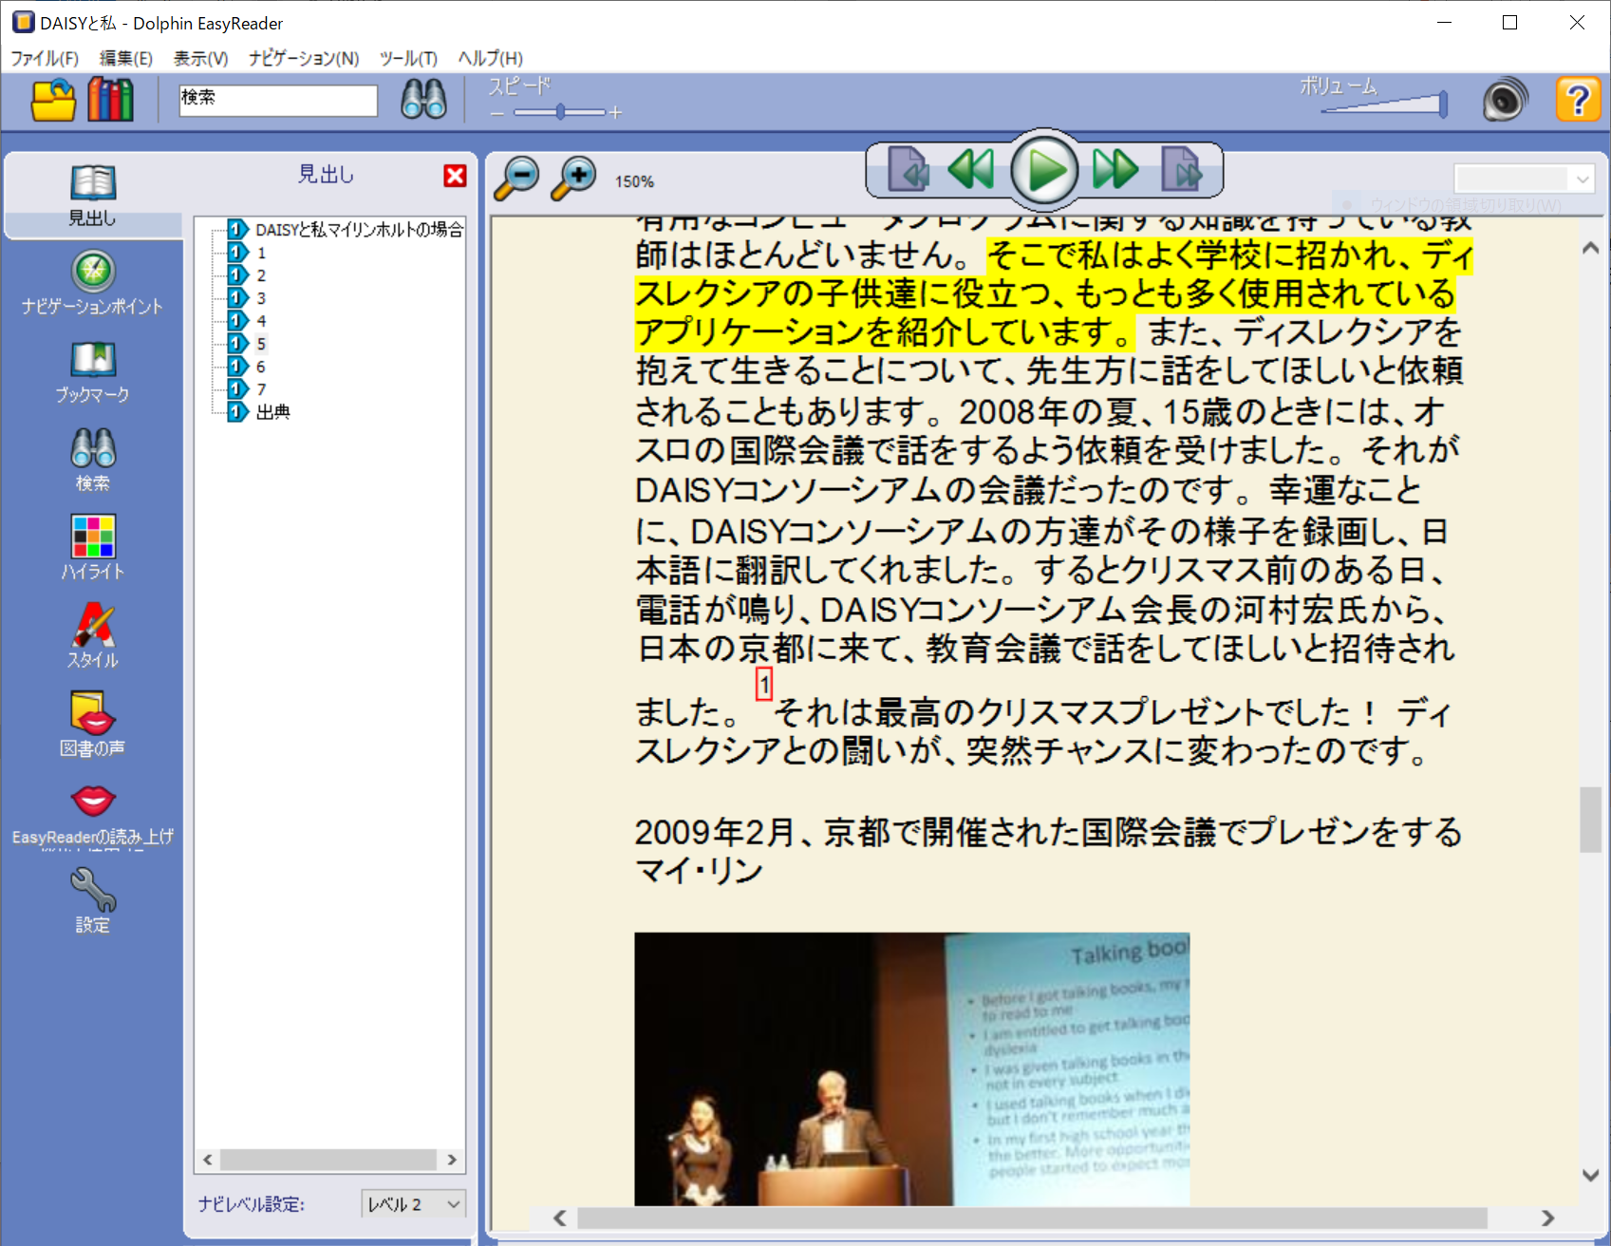
Task: Open the 検索 search panel in sidebar
Action: (93, 461)
